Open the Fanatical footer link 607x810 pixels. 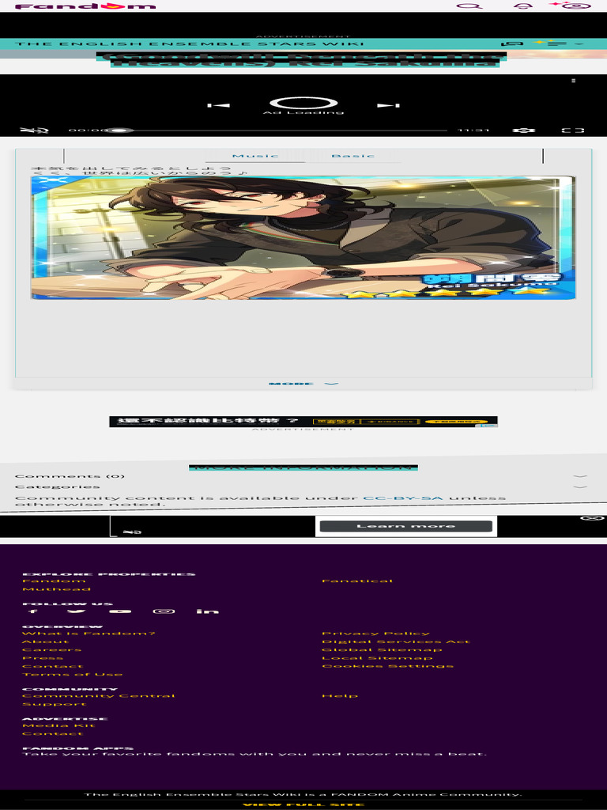tap(357, 581)
